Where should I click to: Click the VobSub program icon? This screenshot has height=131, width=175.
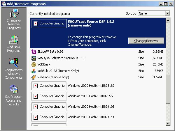[34, 71]
